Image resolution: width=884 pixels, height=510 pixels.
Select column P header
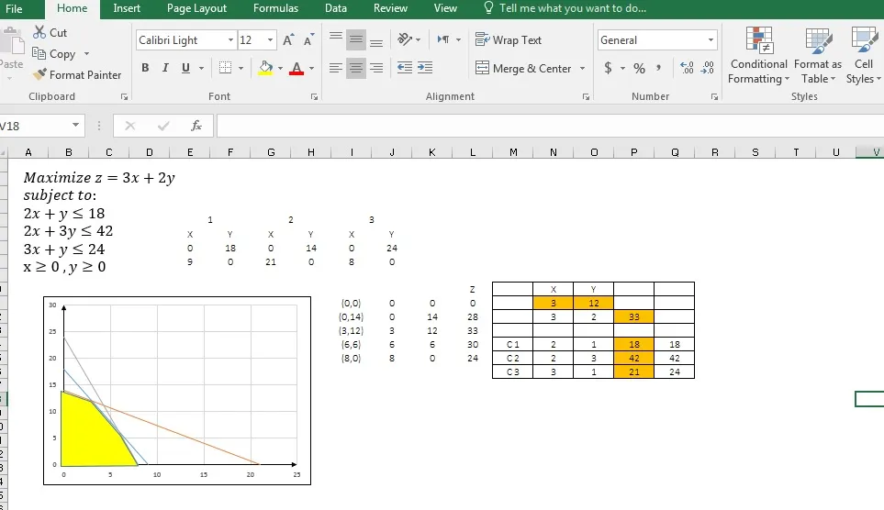click(634, 152)
